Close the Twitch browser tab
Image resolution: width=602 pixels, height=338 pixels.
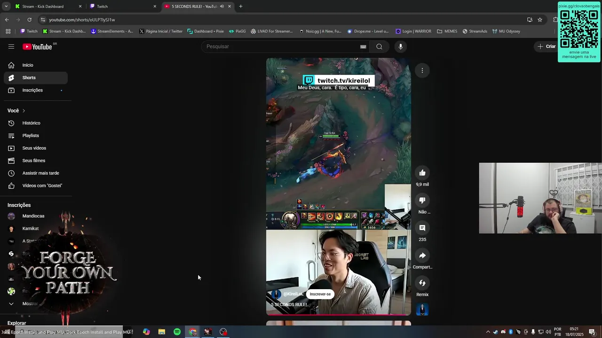(155, 7)
